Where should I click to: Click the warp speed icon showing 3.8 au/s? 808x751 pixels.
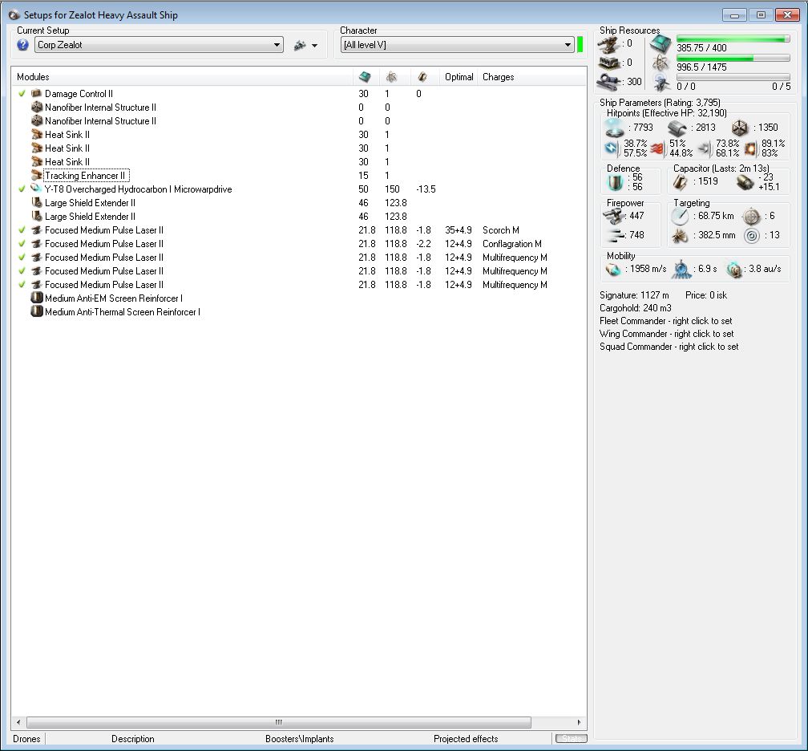tap(733, 270)
